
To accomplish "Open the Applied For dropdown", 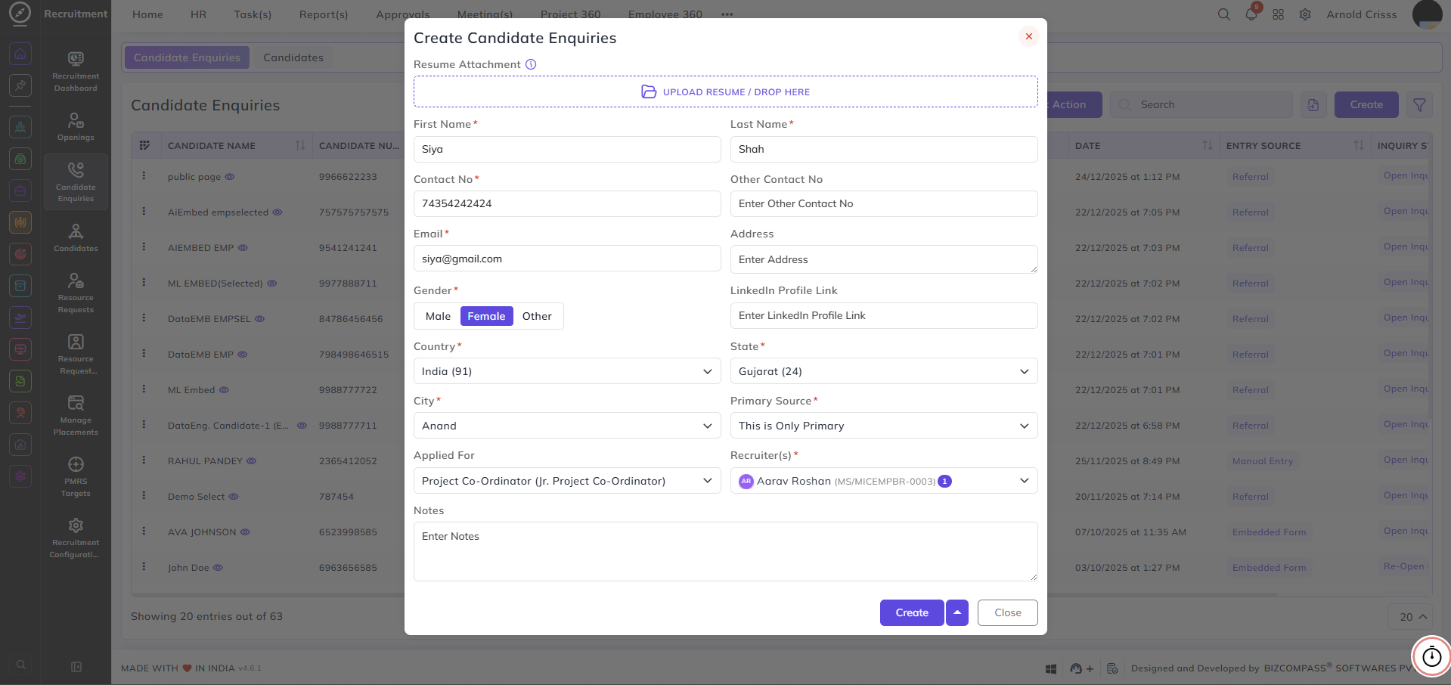I will pyautogui.click(x=567, y=481).
